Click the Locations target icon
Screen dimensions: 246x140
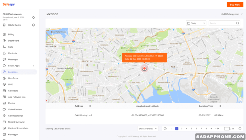(x=4, y=72)
